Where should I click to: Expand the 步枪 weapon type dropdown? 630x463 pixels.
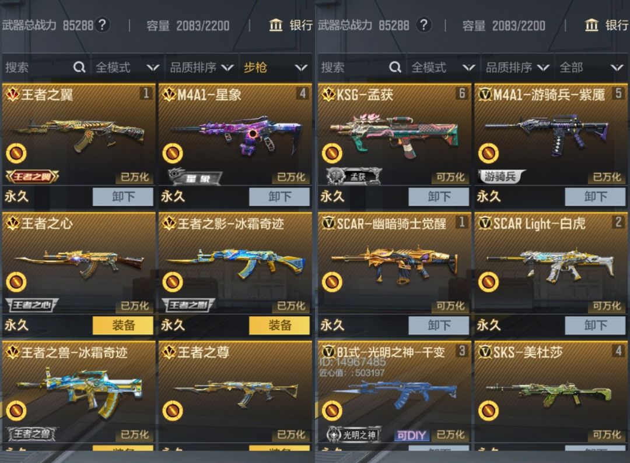point(275,67)
